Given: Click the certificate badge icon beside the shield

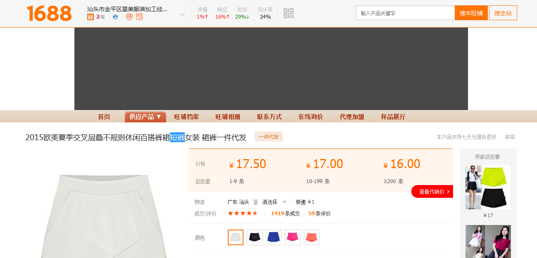Looking at the screenshot, I should point(139,17).
